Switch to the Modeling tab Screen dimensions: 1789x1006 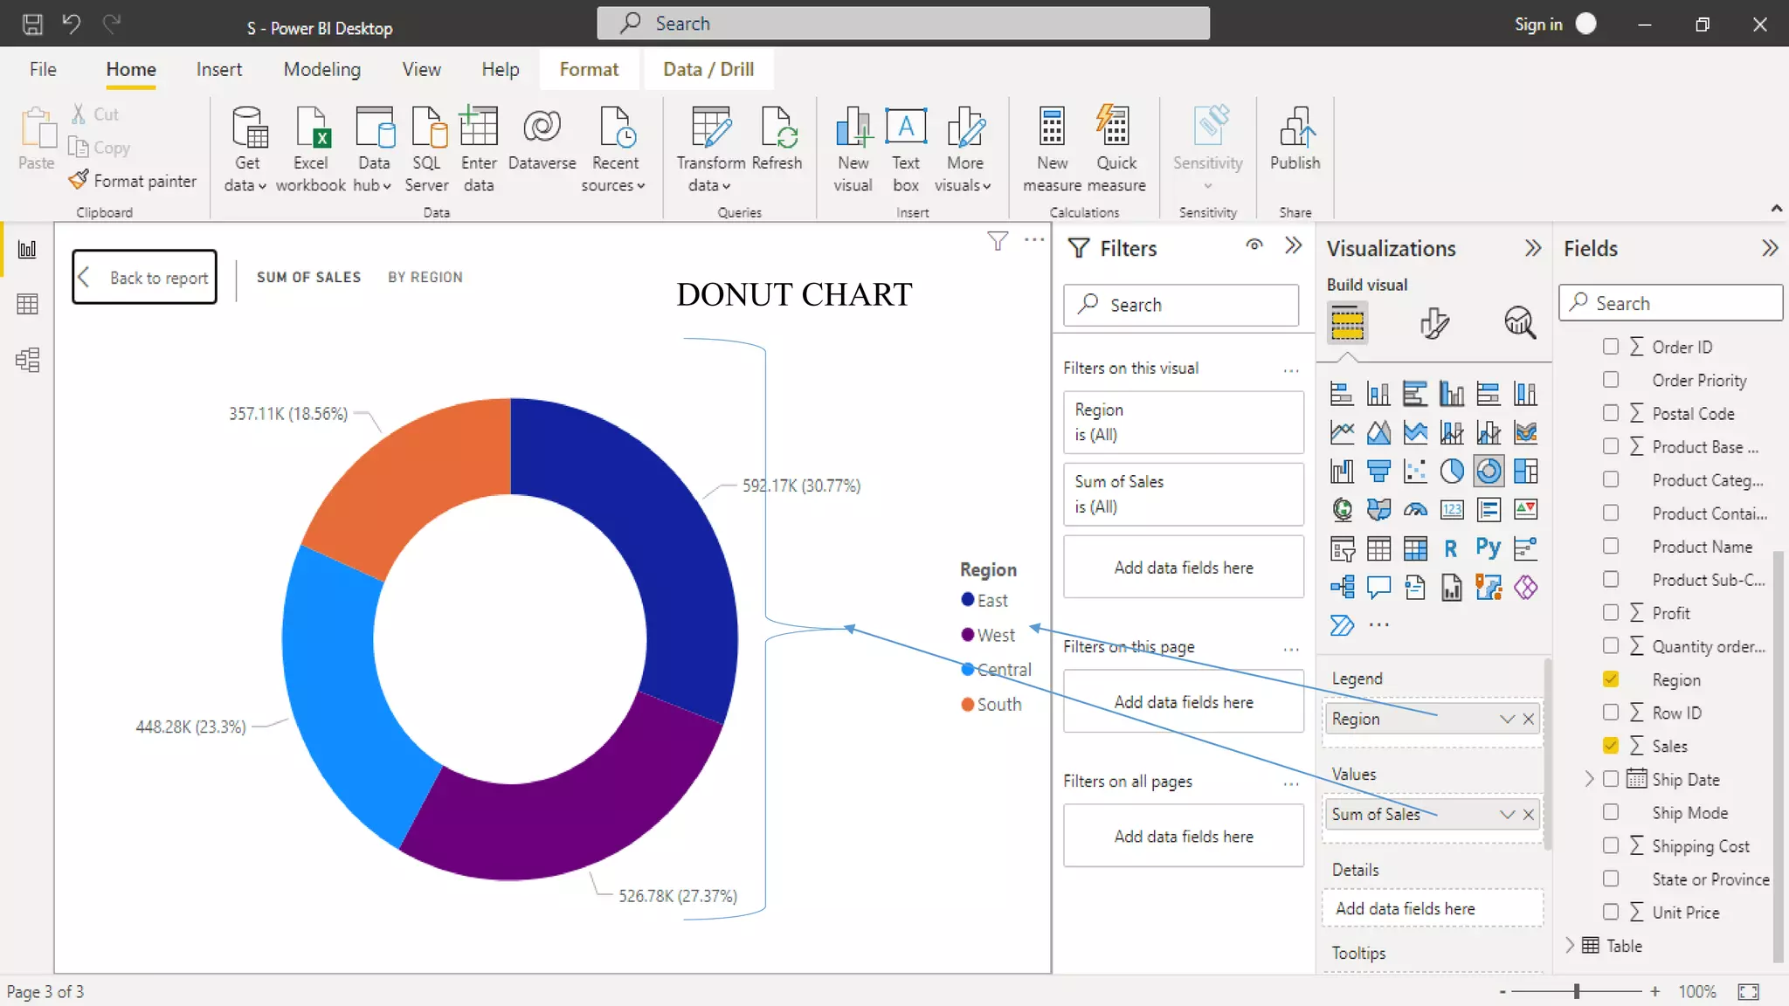click(x=321, y=69)
